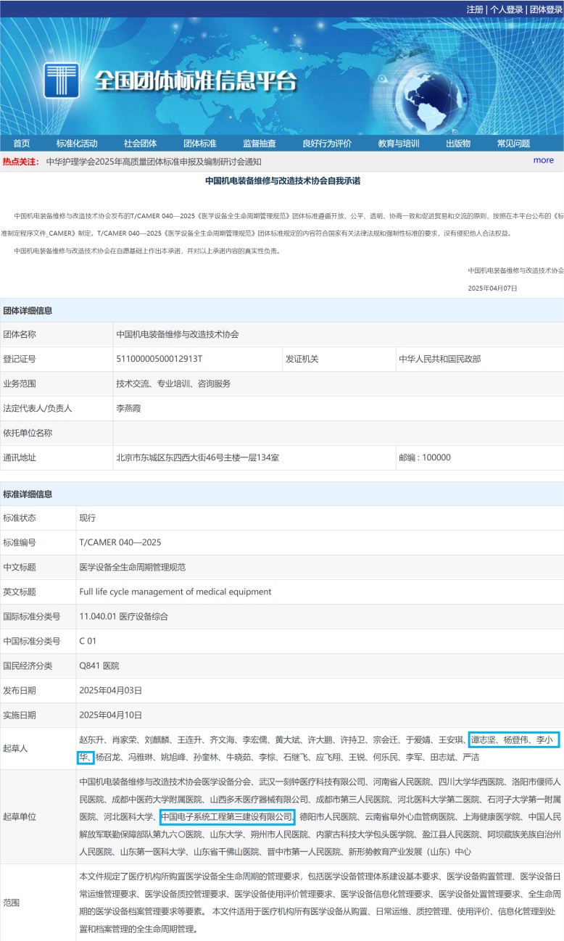Click the 范围 row label

pyautogui.click(x=12, y=903)
